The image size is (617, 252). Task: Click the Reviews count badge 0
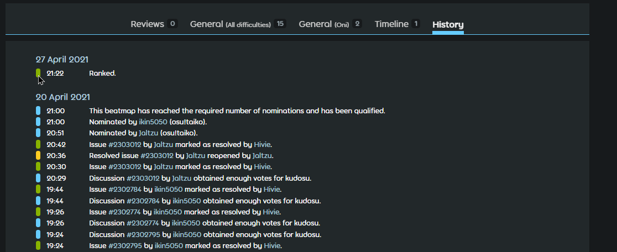pyautogui.click(x=172, y=24)
